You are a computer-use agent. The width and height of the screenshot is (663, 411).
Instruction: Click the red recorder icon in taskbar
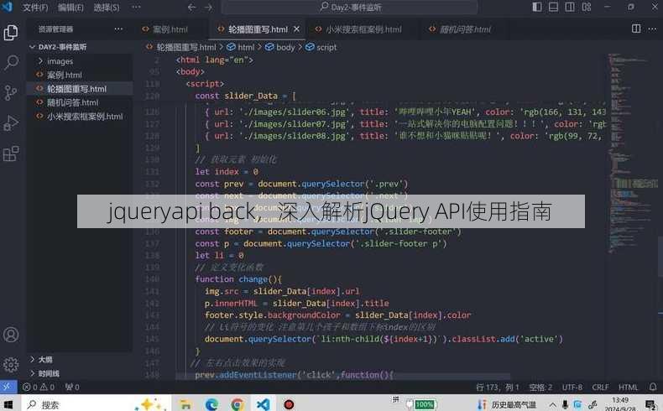click(289, 404)
